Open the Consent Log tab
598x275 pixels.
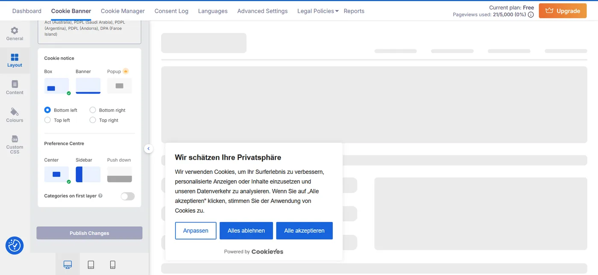(x=171, y=11)
